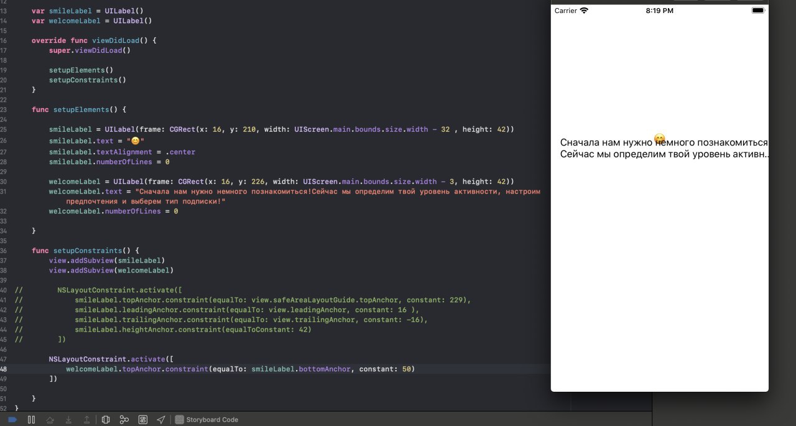Click the commented smileLabel.trailingAnchor line
This screenshot has height=426, width=796.
[251, 320]
